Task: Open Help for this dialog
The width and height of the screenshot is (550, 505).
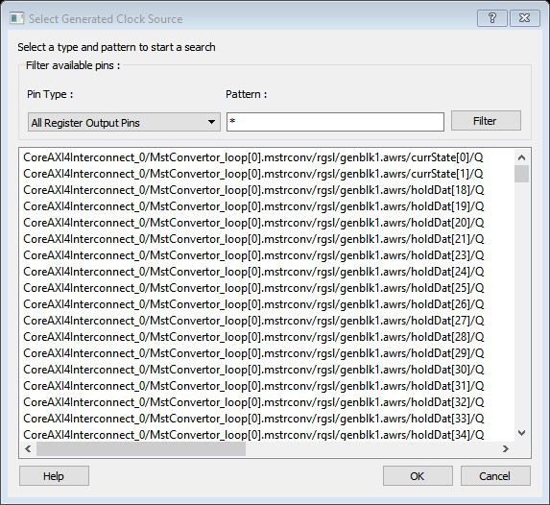Action: (54, 476)
